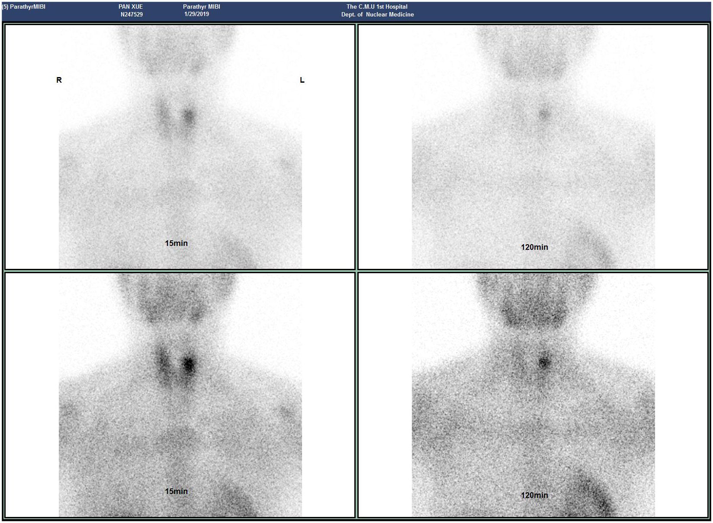Click 'Dept. of Nuclear Medicine' text

(x=377, y=14)
